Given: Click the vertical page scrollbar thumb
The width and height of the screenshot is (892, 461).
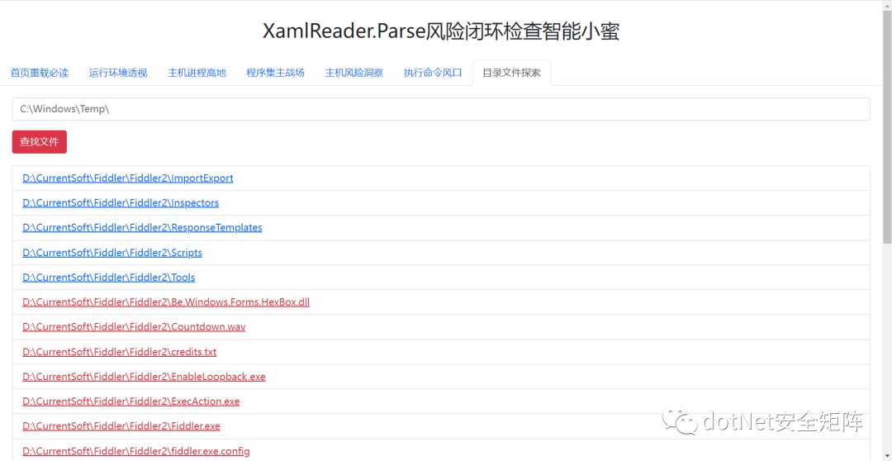Looking at the screenshot, I should [x=887, y=128].
